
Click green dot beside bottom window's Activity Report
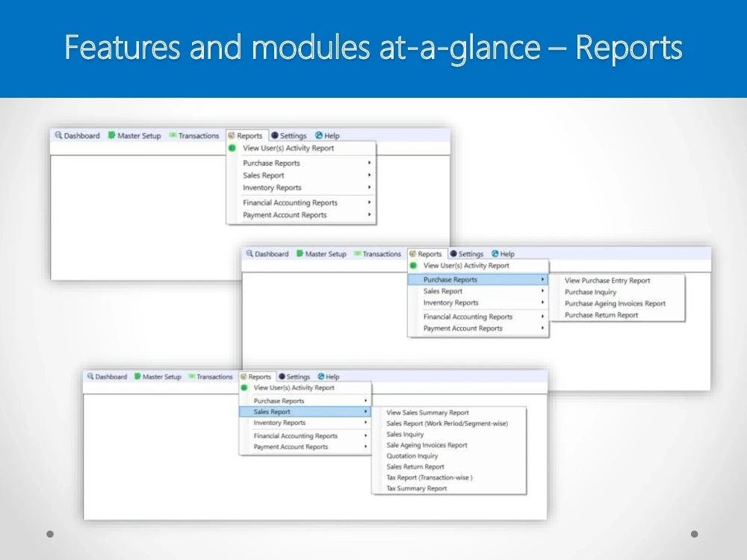244,388
